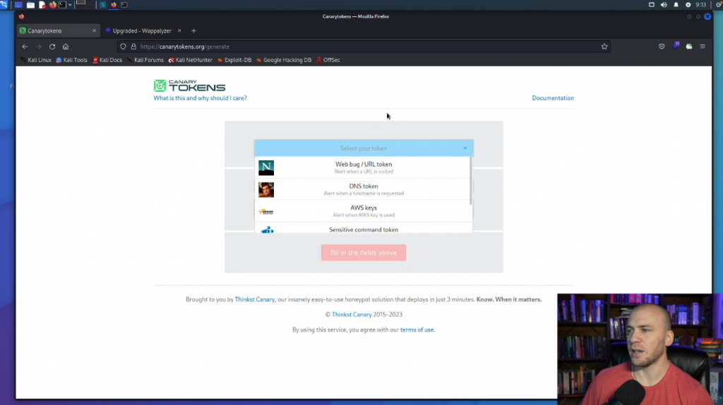Open the notifications bell in the tray
Screen dimensions: 723x405
click(x=676, y=5)
